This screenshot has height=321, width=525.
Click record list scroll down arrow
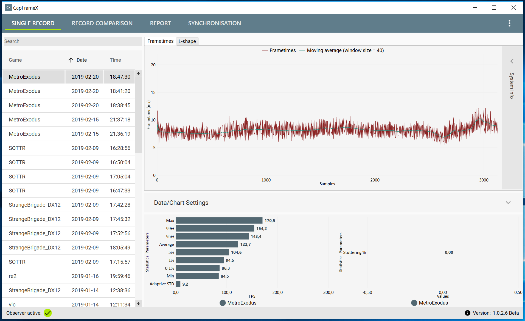(x=139, y=303)
